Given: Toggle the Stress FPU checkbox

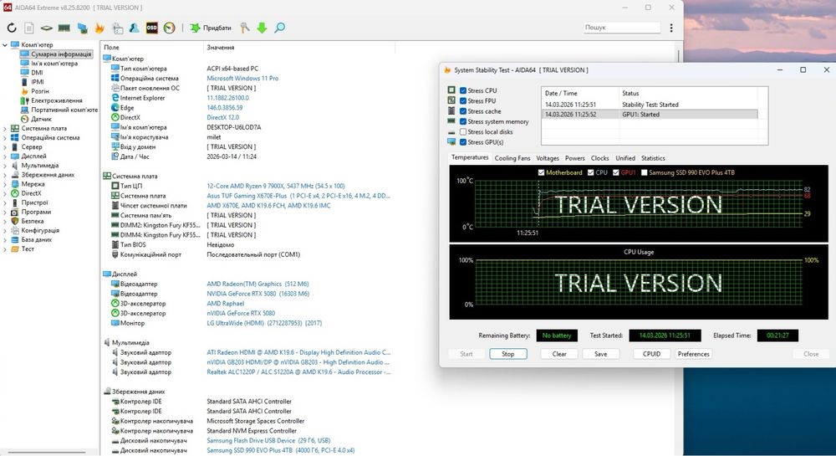Looking at the screenshot, I should (x=463, y=100).
